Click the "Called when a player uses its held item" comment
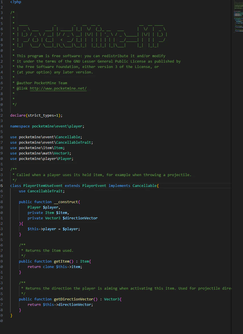243x334 pixels. click(104, 175)
